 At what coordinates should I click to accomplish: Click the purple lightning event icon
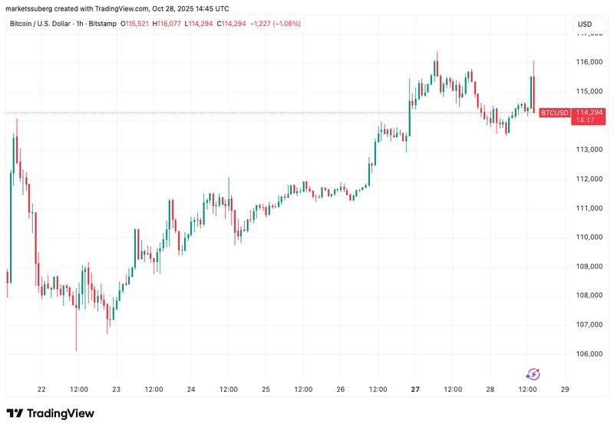[533, 374]
